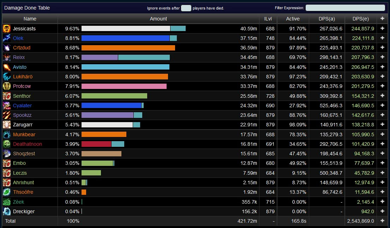The image size is (390, 228).
Task: Click Deathatnoon's spec icon
Action: pyautogui.click(x=7, y=144)
